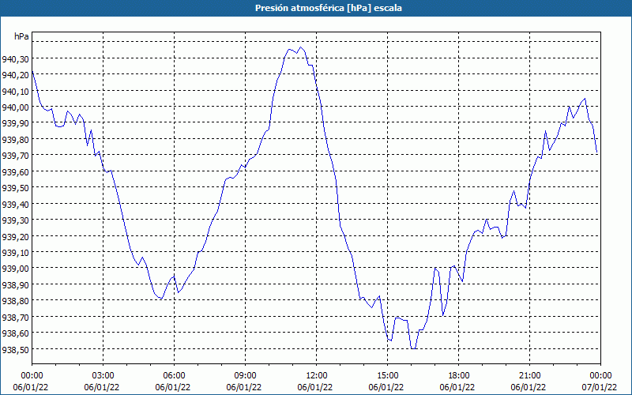Select the 09:00 time axis label
The width and height of the screenshot is (632, 395).
245,376
